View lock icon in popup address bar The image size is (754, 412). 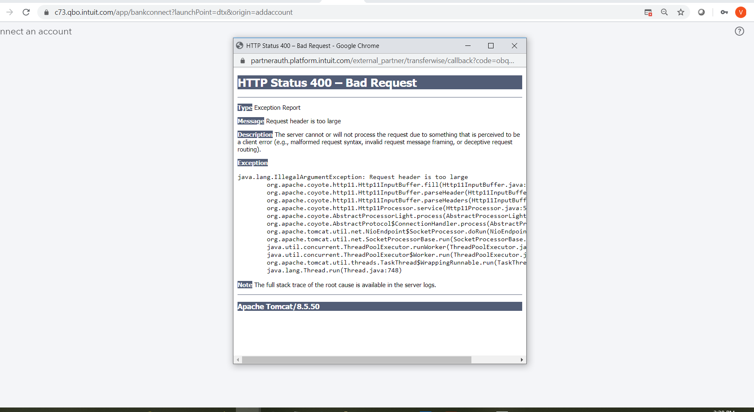click(x=242, y=61)
